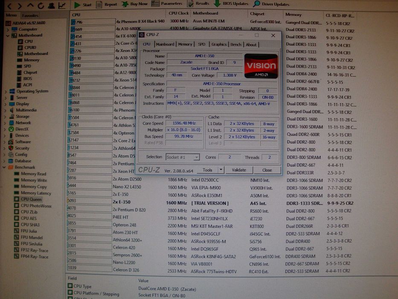Switch to the Menu tab
398x299 pixels.
(x=12, y=15)
